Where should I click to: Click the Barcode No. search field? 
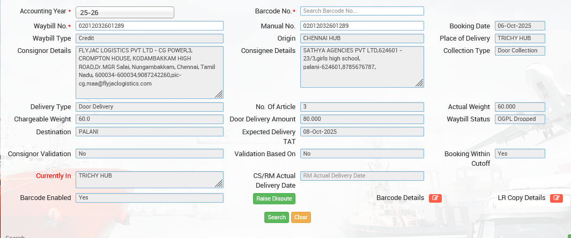pos(362,11)
